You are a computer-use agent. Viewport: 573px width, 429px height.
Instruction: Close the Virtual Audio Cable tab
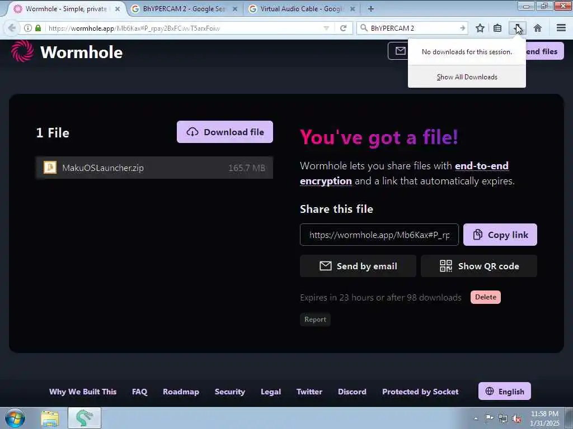[353, 9]
